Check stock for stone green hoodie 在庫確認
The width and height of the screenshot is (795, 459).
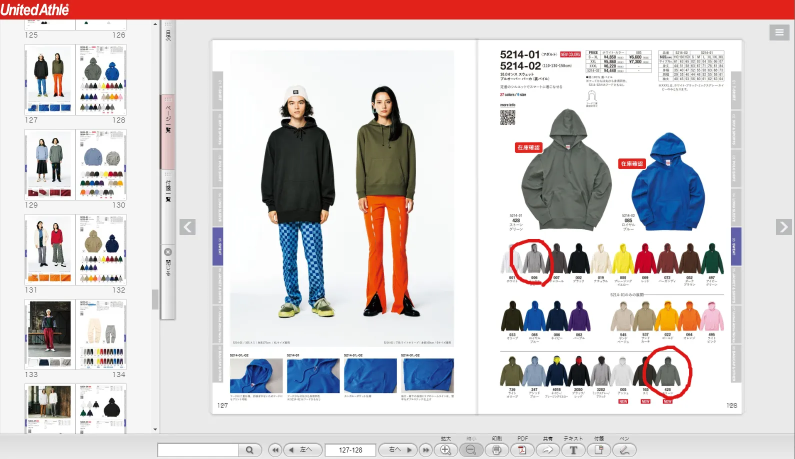528,147
